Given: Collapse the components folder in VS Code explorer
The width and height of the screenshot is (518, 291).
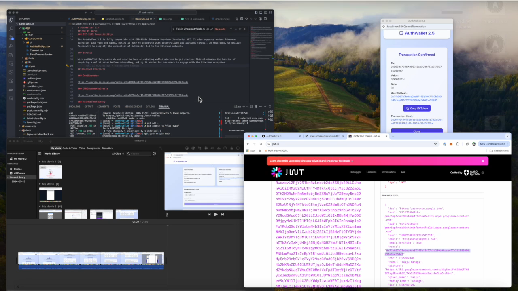Looking at the screenshot, I should click(x=34, y=38).
